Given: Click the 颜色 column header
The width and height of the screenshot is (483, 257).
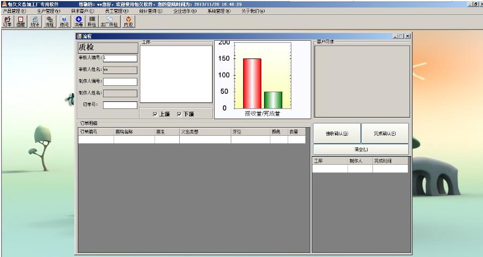Looking at the screenshot, I should pyautogui.click(x=279, y=132).
